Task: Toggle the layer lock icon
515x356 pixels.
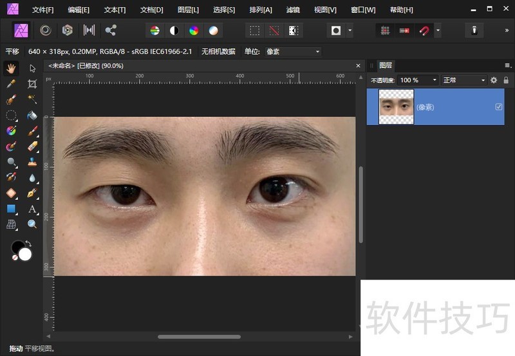Action: click(506, 80)
